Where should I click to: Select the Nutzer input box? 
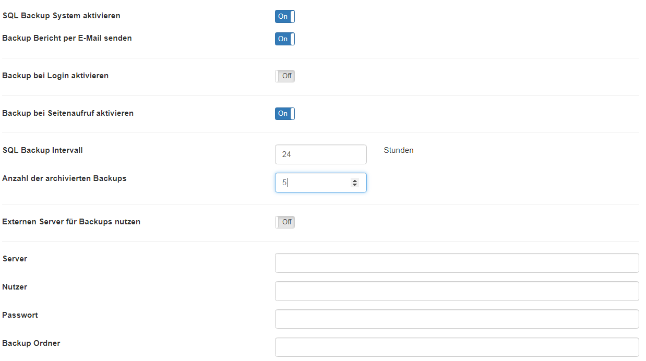coord(457,291)
